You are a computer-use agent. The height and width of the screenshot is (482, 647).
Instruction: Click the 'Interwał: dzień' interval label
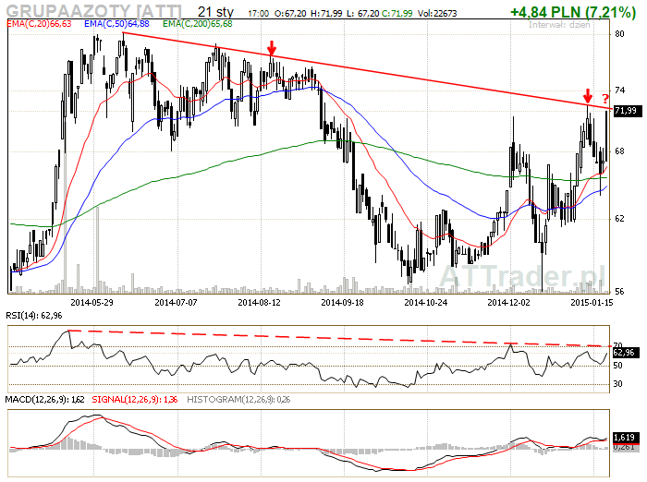pyautogui.click(x=559, y=24)
